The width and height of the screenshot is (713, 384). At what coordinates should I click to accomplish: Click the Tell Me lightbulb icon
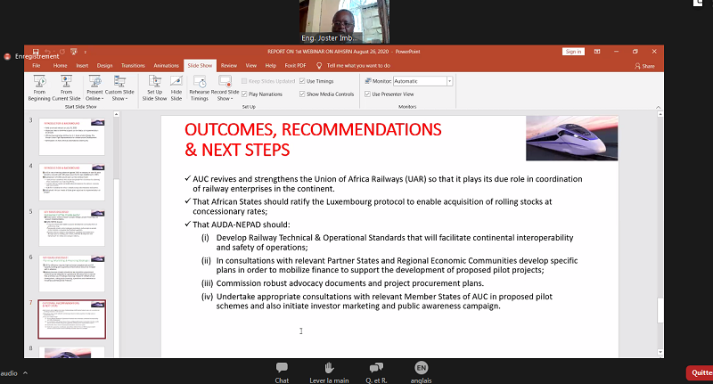pyautogui.click(x=319, y=66)
